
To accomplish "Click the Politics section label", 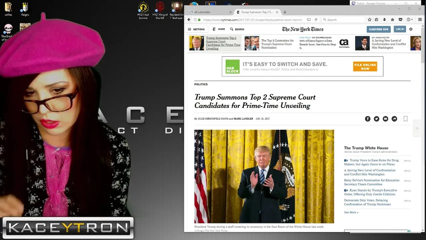I will pos(201,84).
